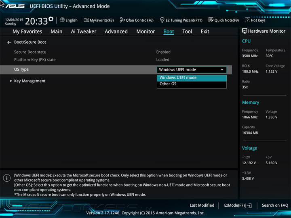
Task: Expand the Key Management submenu
Action: pos(30,81)
